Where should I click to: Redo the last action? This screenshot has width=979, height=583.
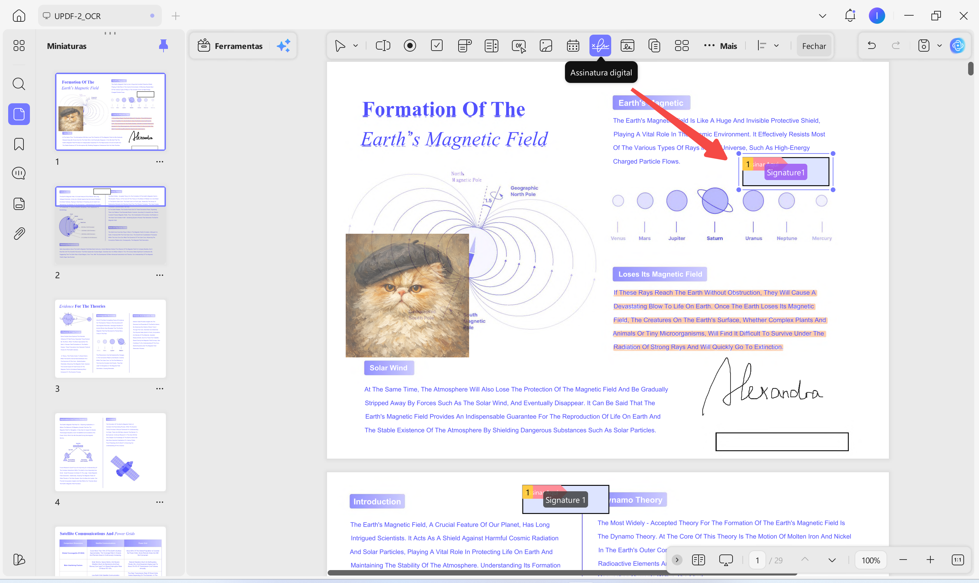(x=896, y=46)
